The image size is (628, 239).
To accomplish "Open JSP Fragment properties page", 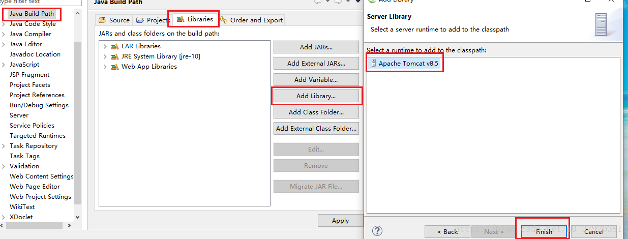I will [29, 75].
